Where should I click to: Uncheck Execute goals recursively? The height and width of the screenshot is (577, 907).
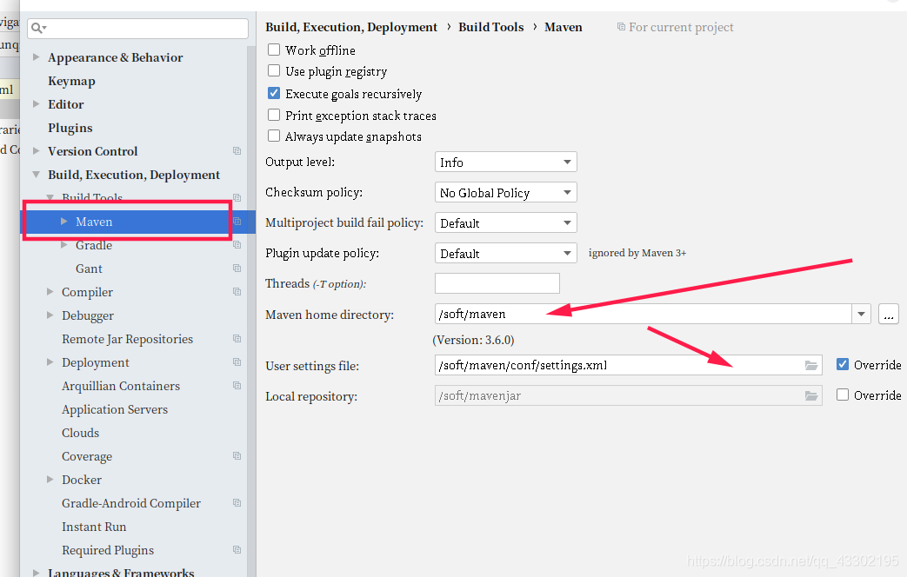coord(274,94)
